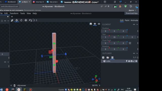Click Add Cube icon in Outliner
162x91 pixels.
(103, 57)
